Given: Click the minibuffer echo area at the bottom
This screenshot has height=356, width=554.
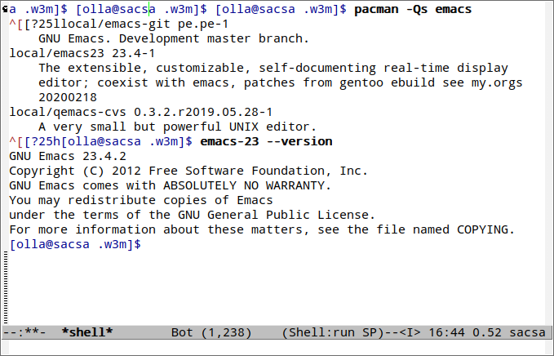Looking at the screenshot, I should [277, 347].
